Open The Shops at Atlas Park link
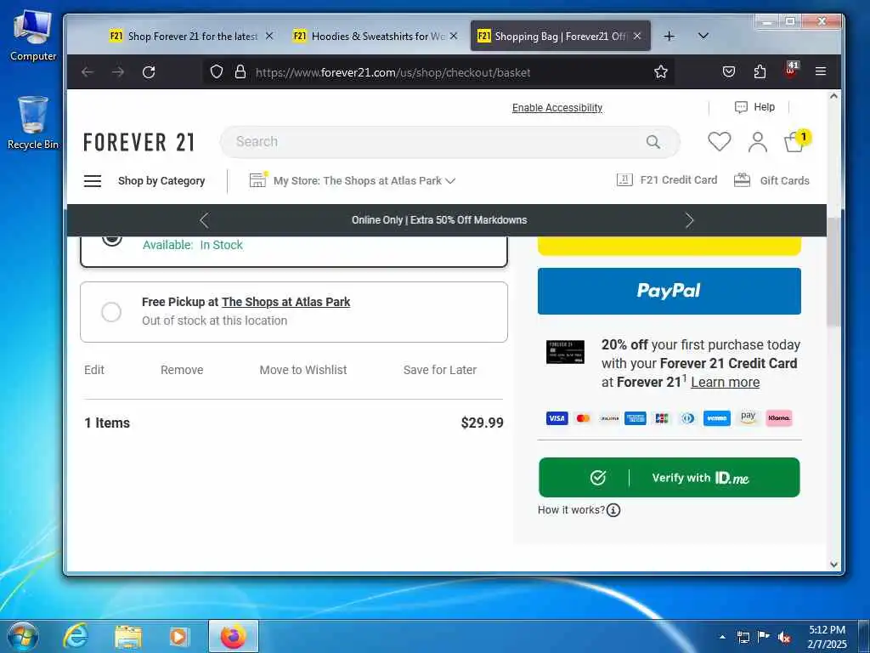Viewport: 870px width, 653px height. 285,302
